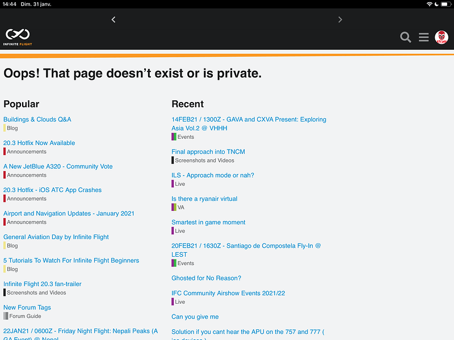This screenshot has width=454, height=340.
Task: Open 5 Tutorials To Watch For Beginners
Action: 71,261
